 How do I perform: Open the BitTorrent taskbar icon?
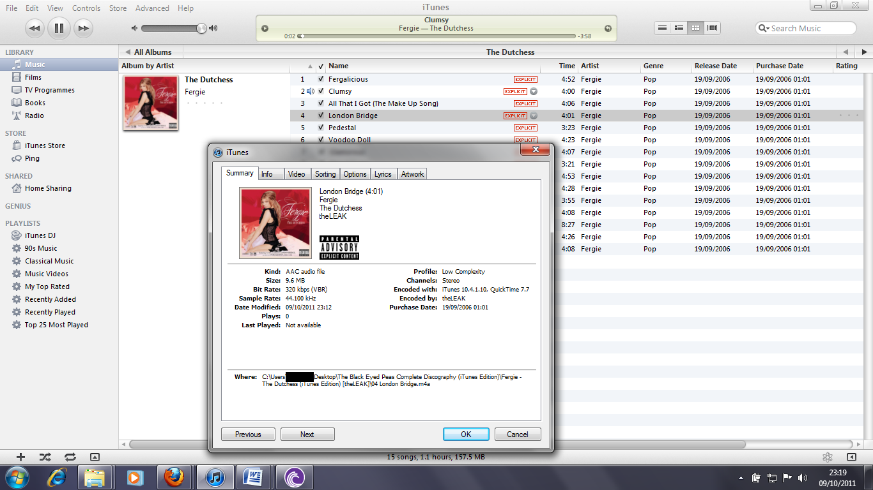coord(294,477)
